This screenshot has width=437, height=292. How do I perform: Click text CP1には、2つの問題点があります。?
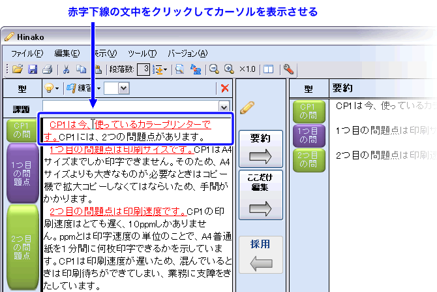pyautogui.click(x=132, y=137)
